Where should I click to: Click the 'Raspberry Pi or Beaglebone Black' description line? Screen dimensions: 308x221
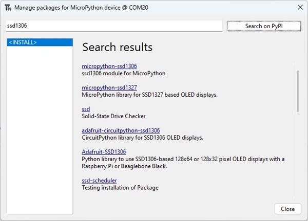click(124, 166)
